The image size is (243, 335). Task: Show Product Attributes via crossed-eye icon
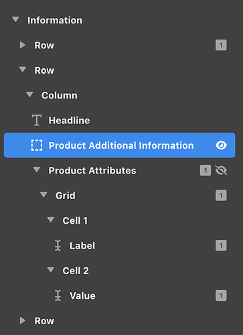[x=221, y=170]
